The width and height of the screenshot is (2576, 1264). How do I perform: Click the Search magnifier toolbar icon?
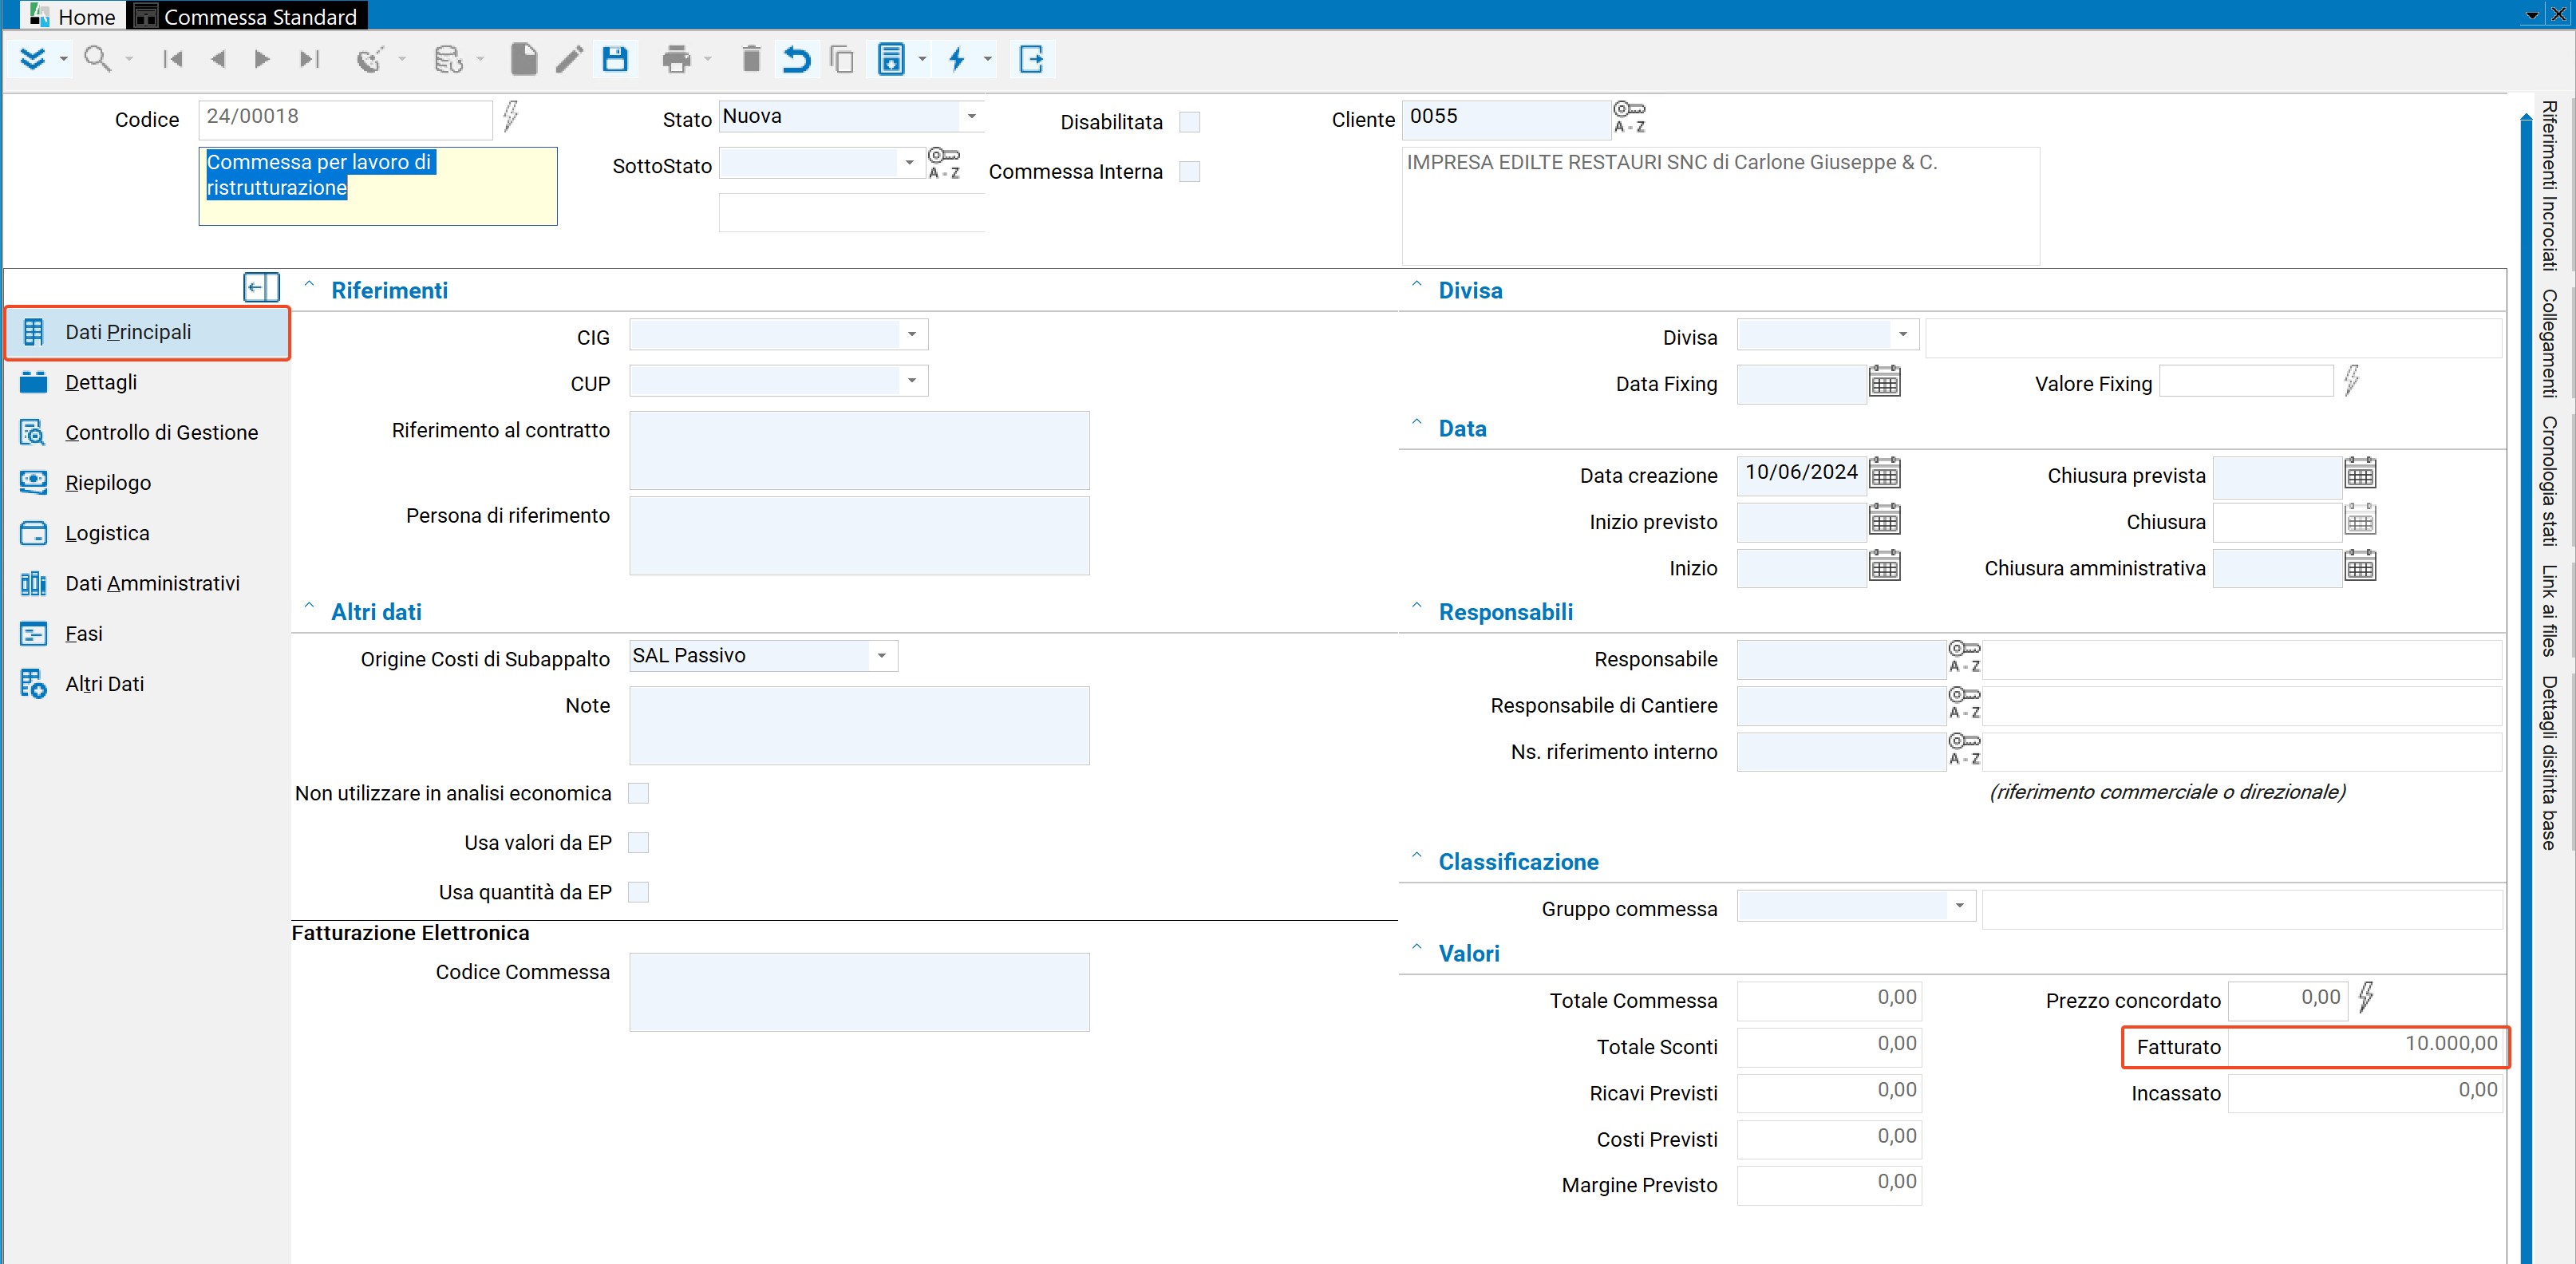tap(97, 60)
